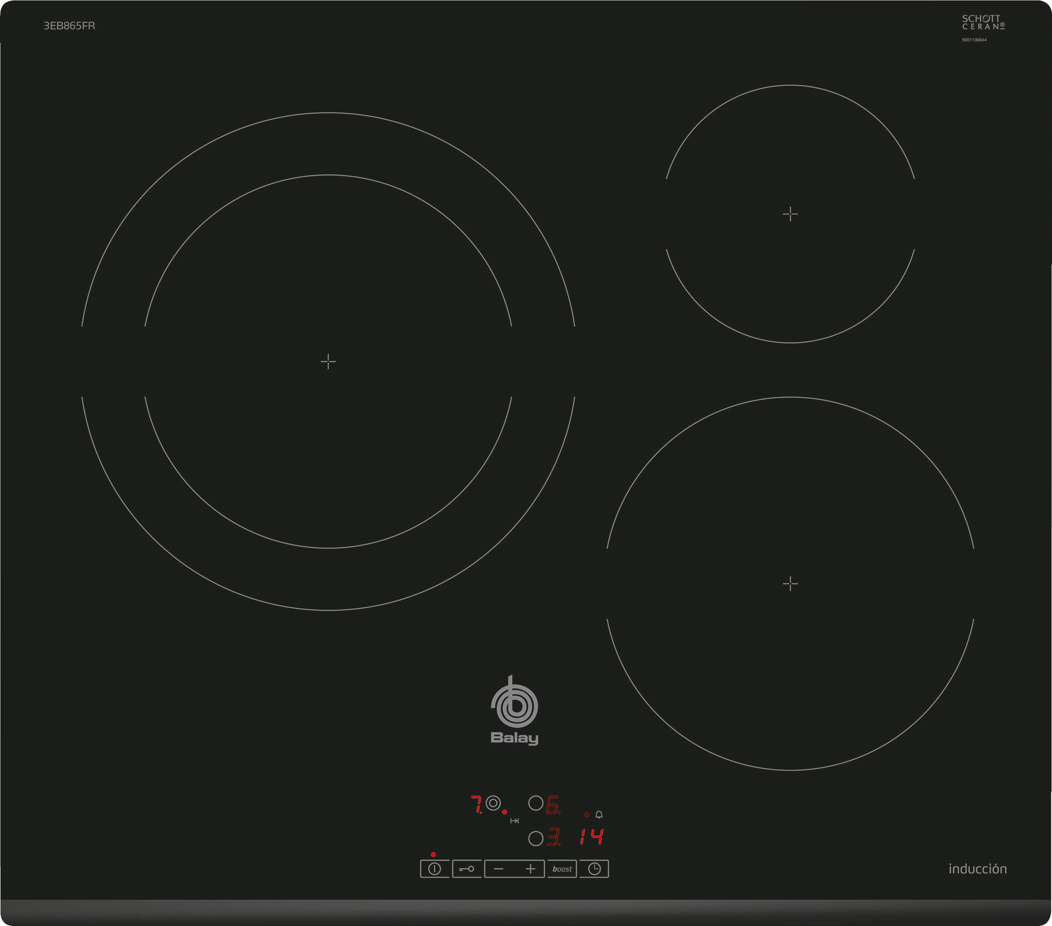This screenshot has height=926, width=1052.
Task: Tap the red power level 3 display
Action: (x=553, y=837)
